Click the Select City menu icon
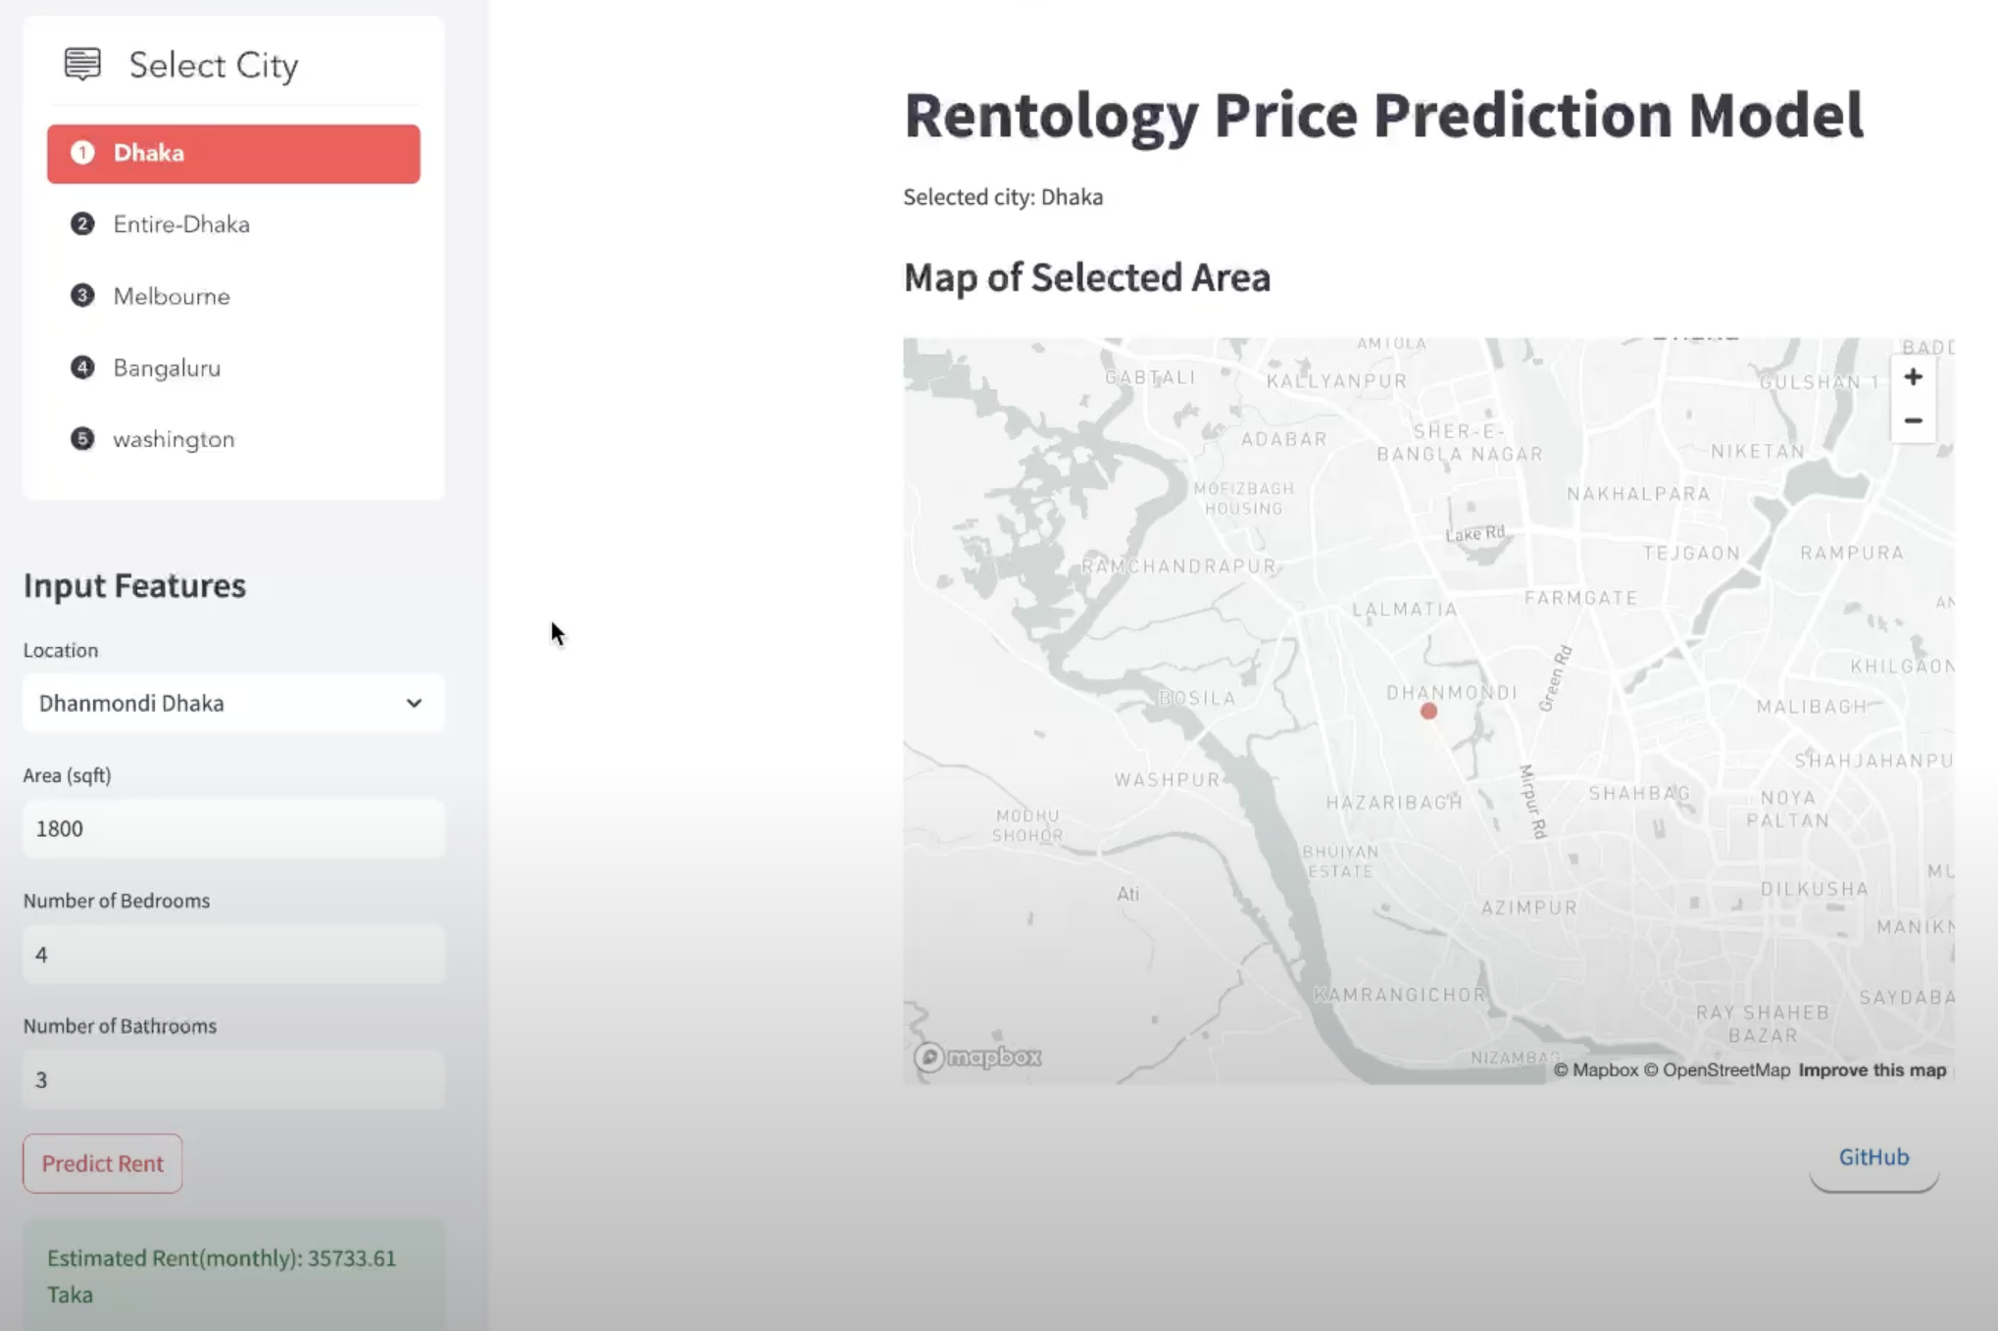 pyautogui.click(x=82, y=65)
